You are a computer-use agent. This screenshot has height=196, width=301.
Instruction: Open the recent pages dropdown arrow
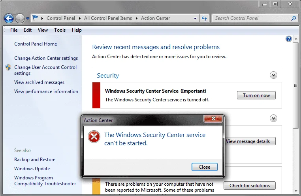click(28, 19)
